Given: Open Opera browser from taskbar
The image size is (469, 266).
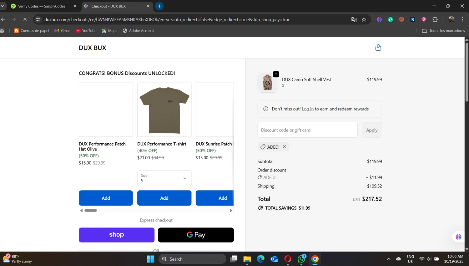Looking at the screenshot, I should [x=288, y=259].
